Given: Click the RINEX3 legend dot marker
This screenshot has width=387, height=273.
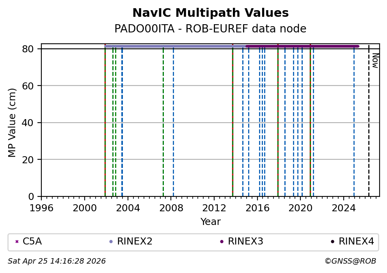Looking at the screenshot, I should [222, 242].
